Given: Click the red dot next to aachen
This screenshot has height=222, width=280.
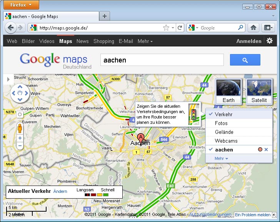Looking at the screenshot, I should (x=260, y=150).
